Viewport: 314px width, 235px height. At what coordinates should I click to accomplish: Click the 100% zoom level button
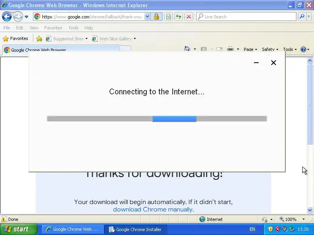288,219
